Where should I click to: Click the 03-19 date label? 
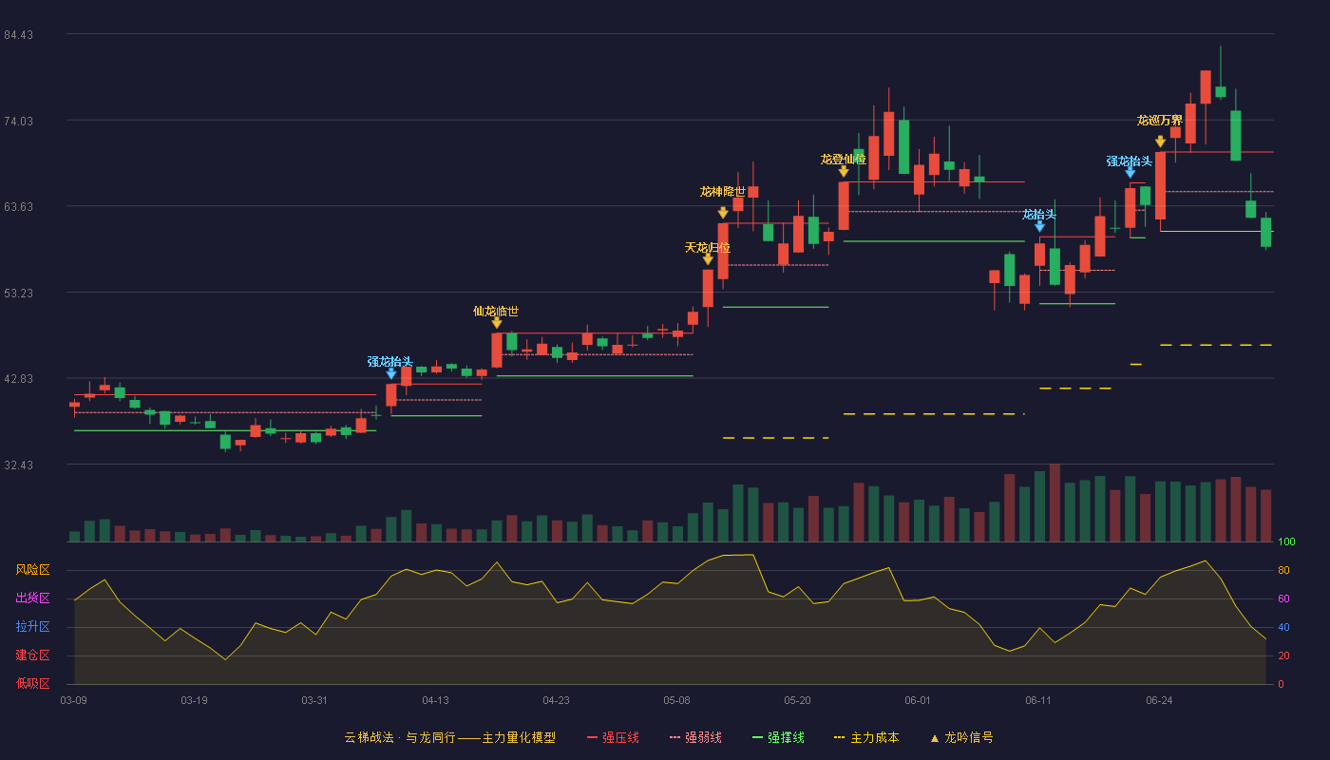point(194,700)
